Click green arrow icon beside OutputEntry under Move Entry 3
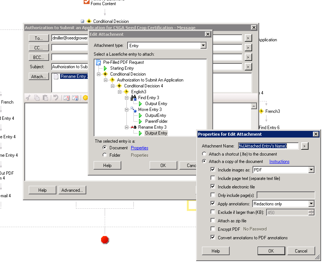The width and height of the screenshot is (331, 278). tap(140, 115)
